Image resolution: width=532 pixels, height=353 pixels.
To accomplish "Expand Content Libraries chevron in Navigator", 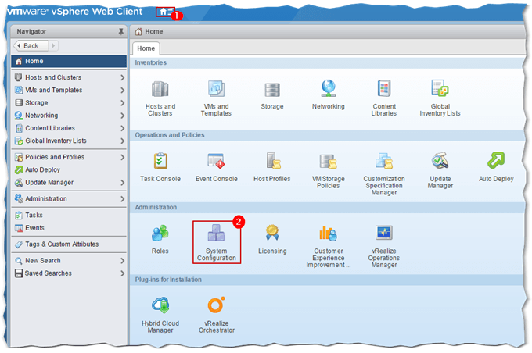I will pos(123,128).
